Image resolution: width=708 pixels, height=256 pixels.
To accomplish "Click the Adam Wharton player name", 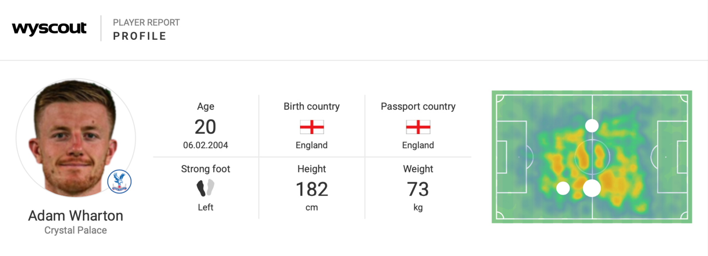I will click(76, 215).
